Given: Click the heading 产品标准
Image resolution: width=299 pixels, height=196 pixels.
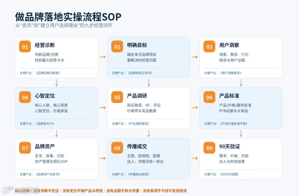Looking at the screenshot, I should coord(229,96).
